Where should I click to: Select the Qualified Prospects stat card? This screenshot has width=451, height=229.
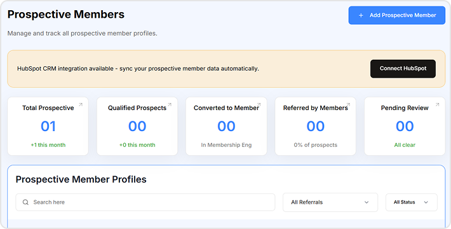coord(137,126)
